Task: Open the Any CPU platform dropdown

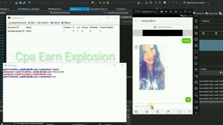Action: click(63, 3)
